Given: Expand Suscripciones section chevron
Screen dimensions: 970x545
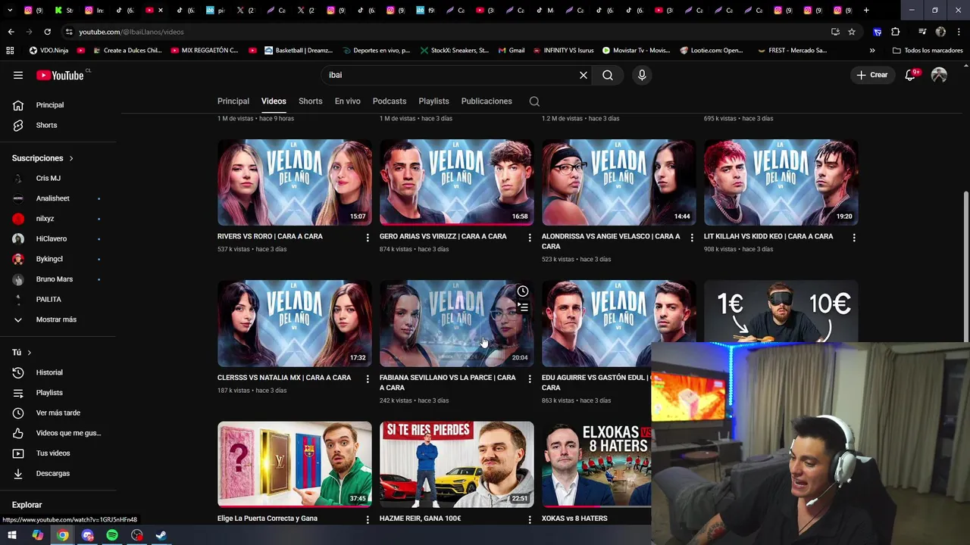Looking at the screenshot, I should (x=71, y=158).
